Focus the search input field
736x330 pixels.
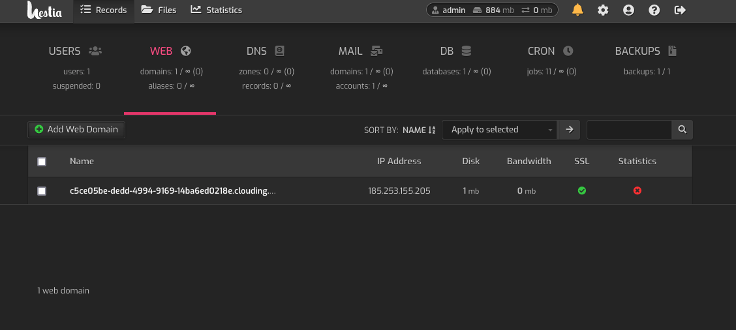coord(629,130)
